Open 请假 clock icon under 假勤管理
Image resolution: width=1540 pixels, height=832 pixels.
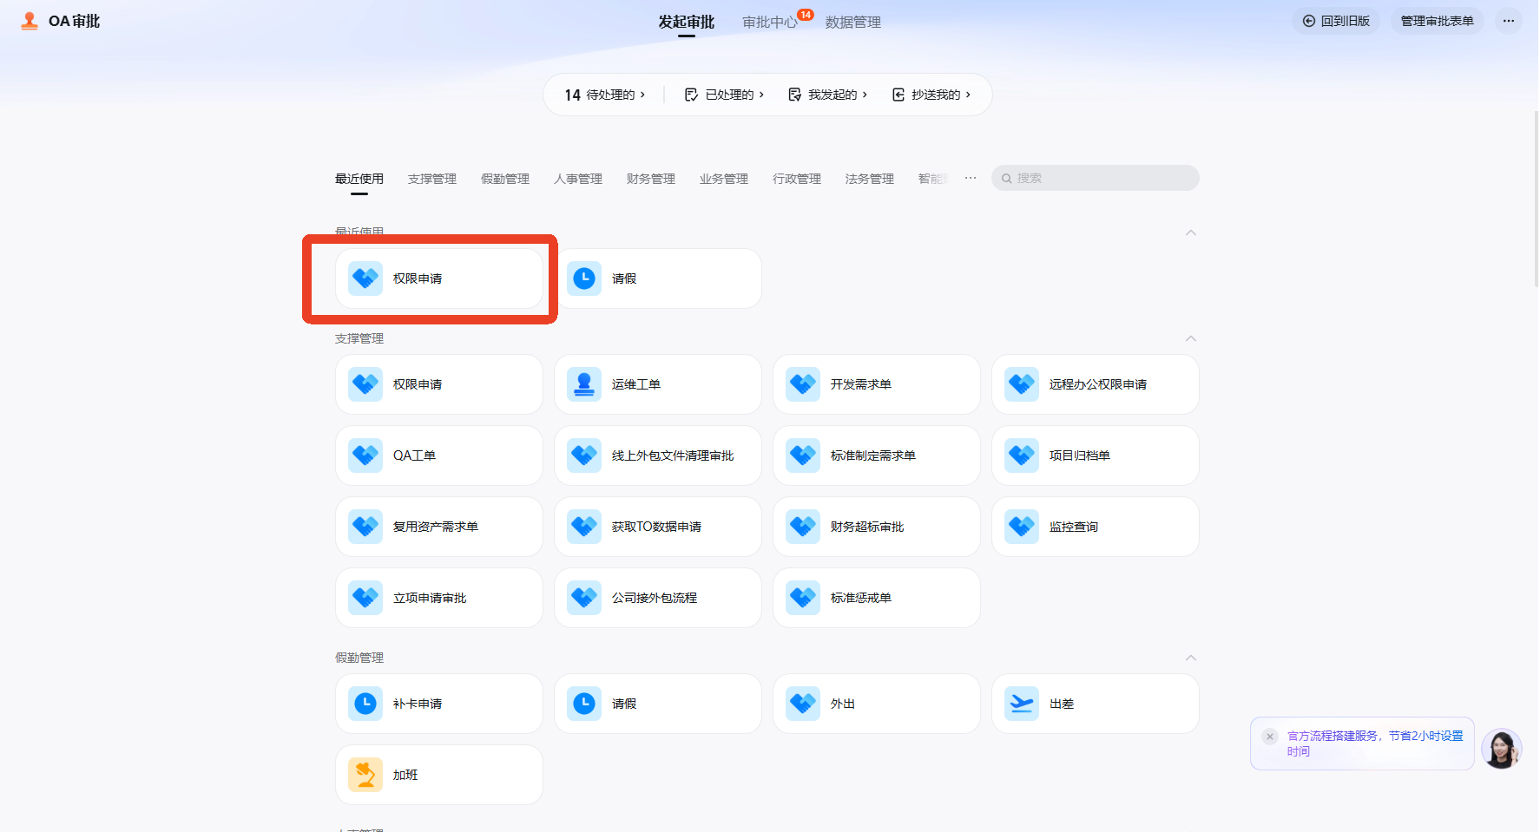coord(584,704)
